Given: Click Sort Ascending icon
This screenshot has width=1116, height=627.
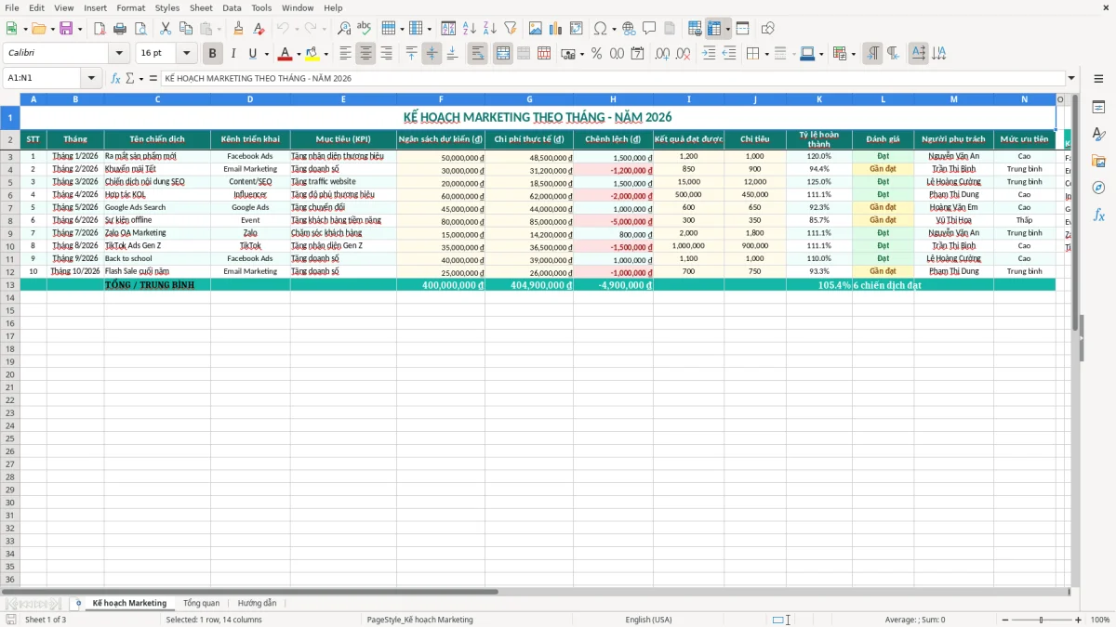Looking at the screenshot, I should tap(470, 29).
